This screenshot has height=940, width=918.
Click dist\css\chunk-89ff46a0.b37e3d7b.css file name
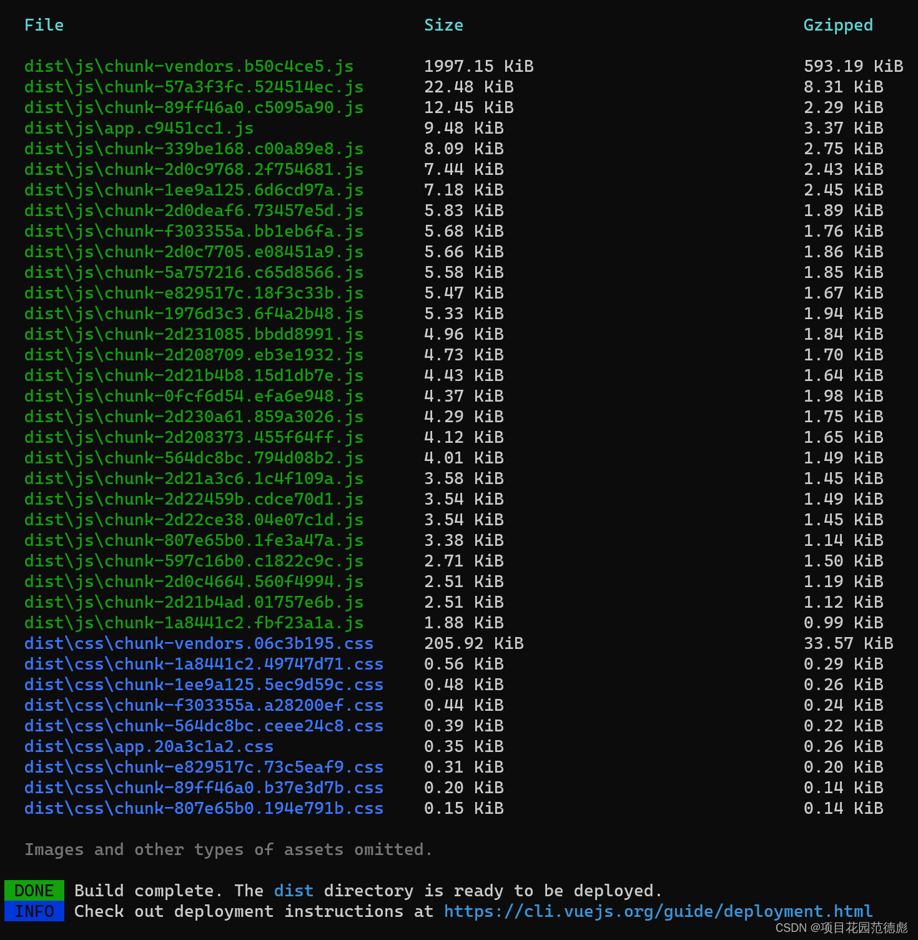point(204,788)
